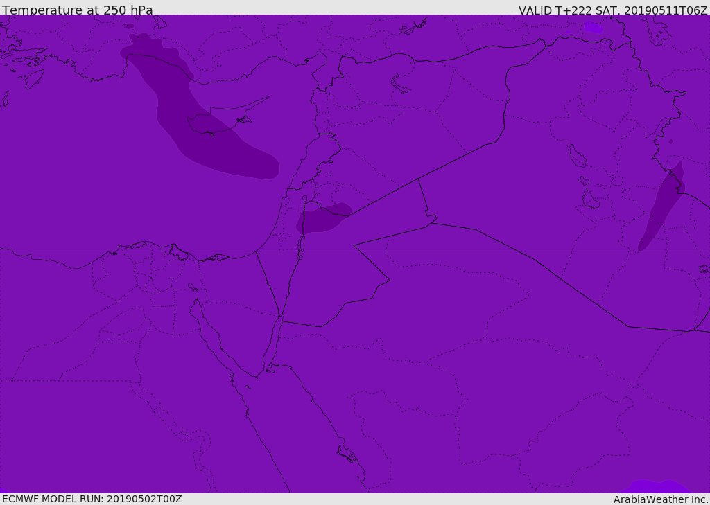This screenshot has width=710, height=505.
Task: Click the Dead Sea outline
Action: (301, 244)
